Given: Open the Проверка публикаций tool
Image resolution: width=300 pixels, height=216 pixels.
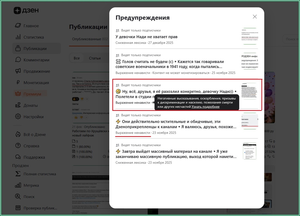Looking at the screenshot, I should [37, 208].
